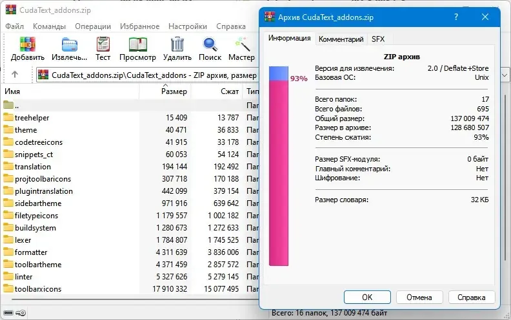Open the Справка menu in menu bar
This screenshot has height=320, width=511.
tap(231, 26)
